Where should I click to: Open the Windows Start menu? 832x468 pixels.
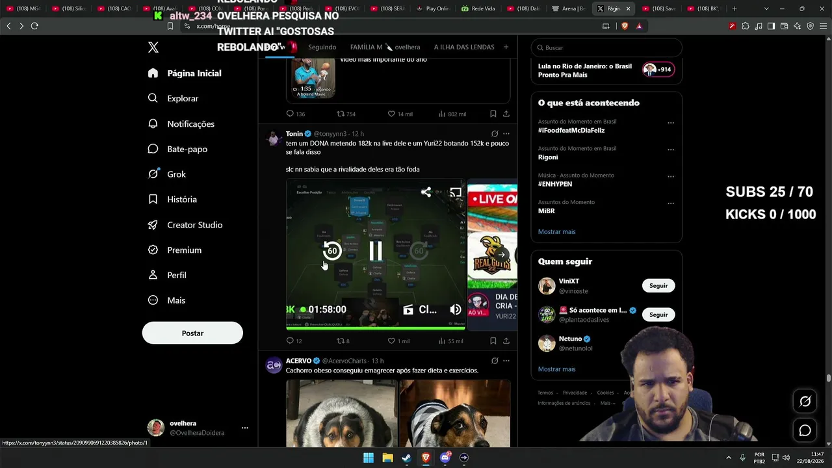click(x=369, y=458)
